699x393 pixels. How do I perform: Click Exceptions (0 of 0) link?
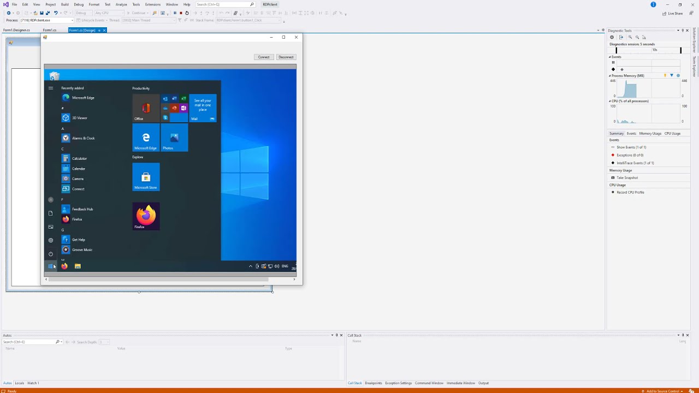pyautogui.click(x=630, y=155)
